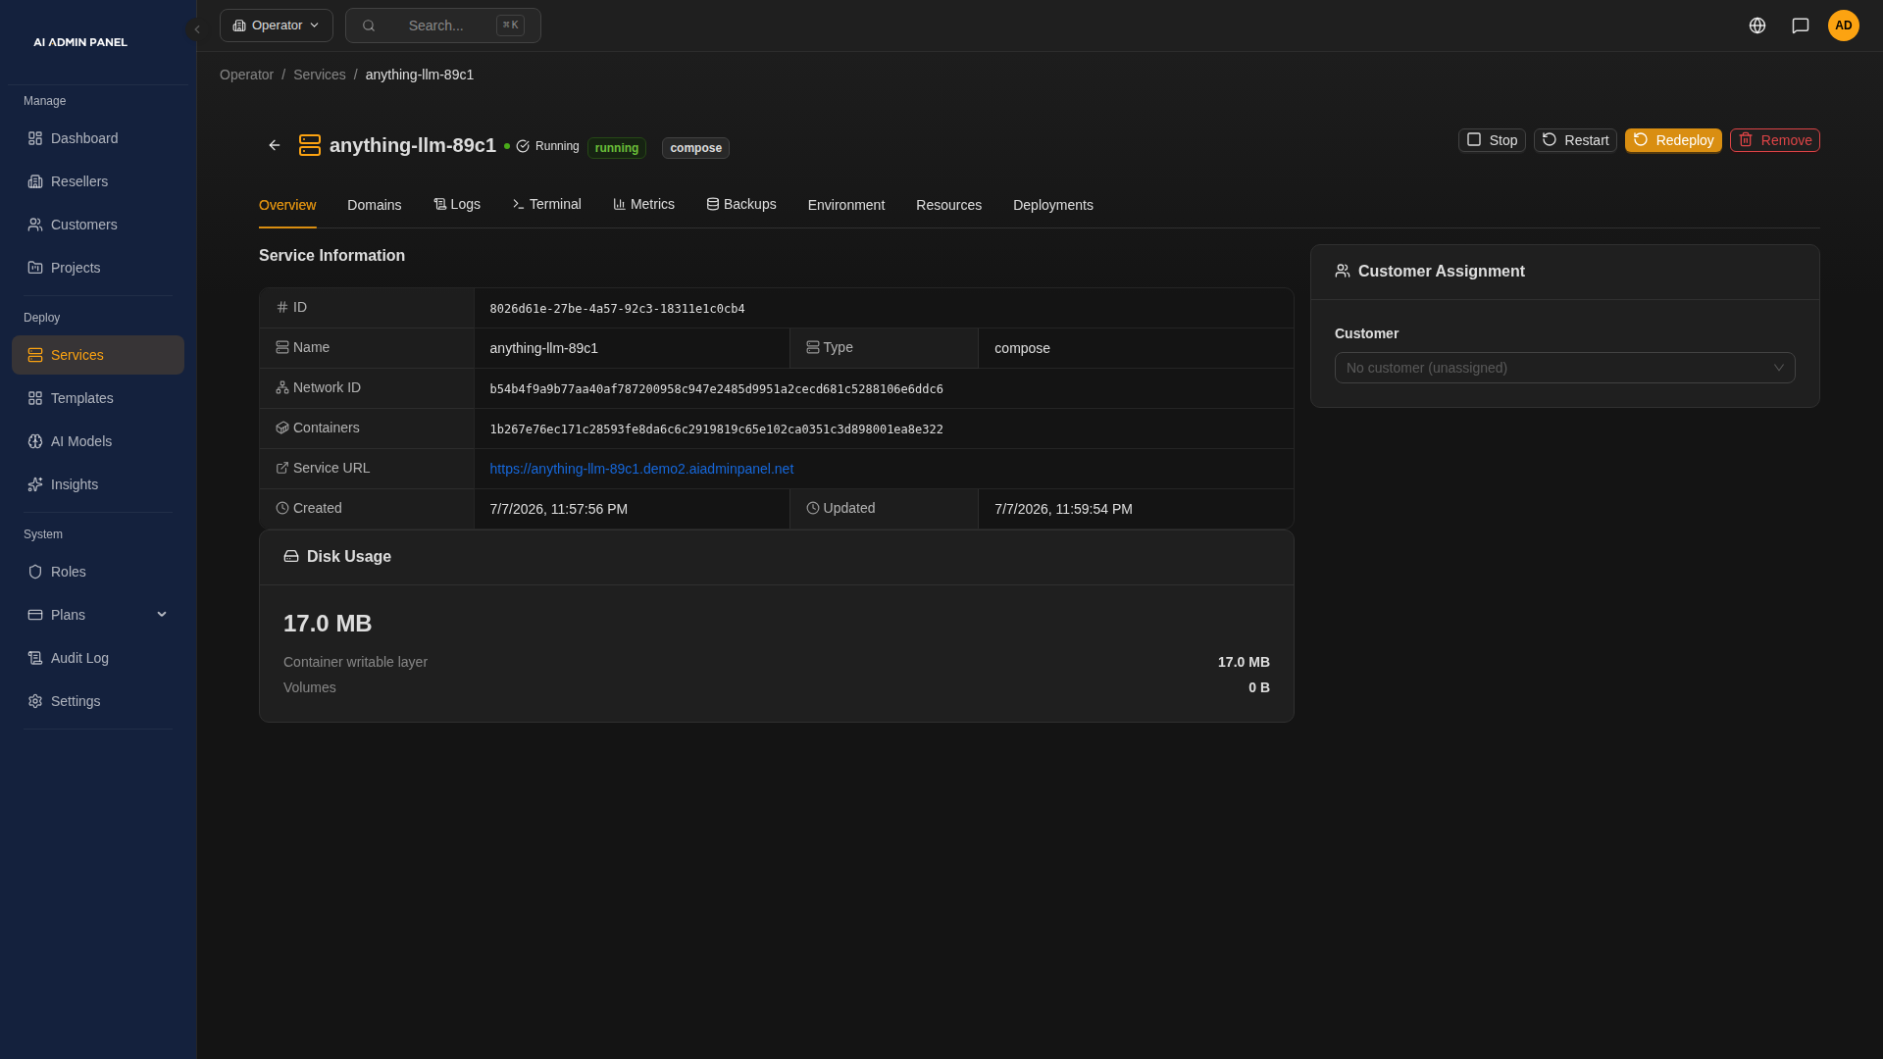Click the Roles shield icon in the sidebar
The width and height of the screenshot is (1883, 1059).
35,572
